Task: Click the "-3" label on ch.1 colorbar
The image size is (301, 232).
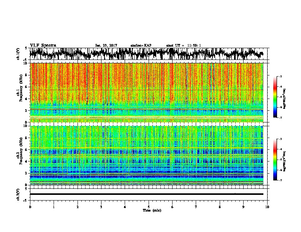Action: tap(280, 76)
